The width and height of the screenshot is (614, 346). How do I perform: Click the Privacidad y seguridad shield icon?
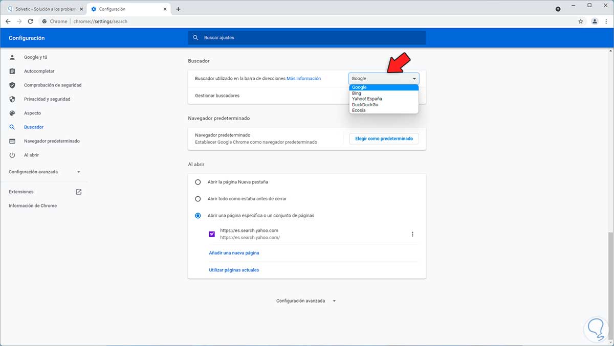(x=12, y=99)
